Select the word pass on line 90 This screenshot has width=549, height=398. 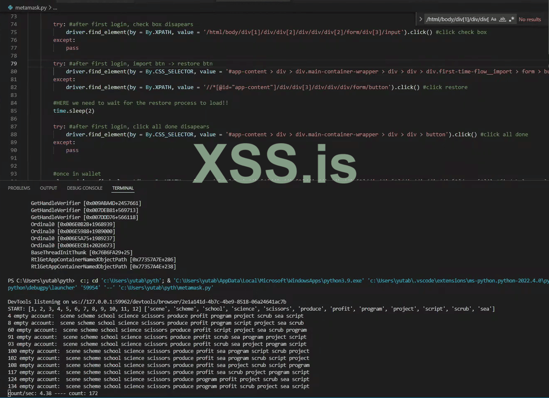(x=72, y=150)
